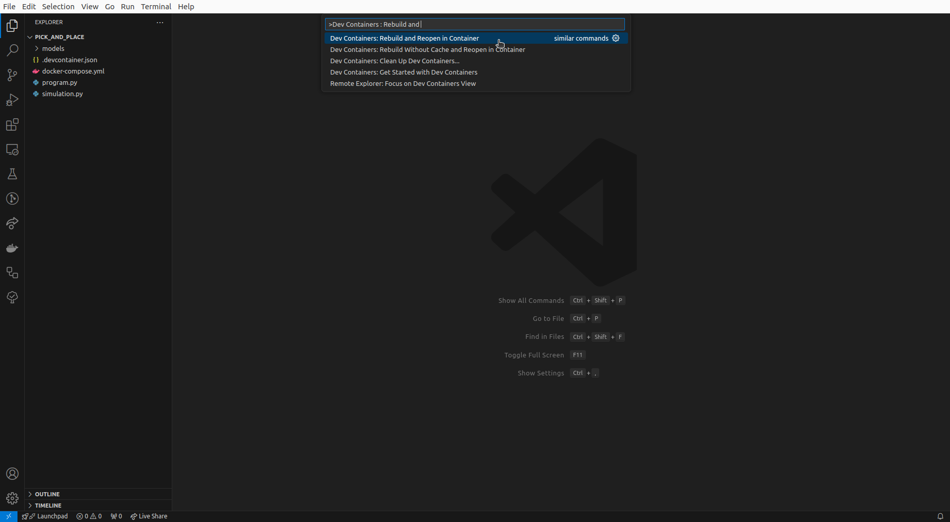Click the gear on the Rebuild and Reopen row

[616, 38]
